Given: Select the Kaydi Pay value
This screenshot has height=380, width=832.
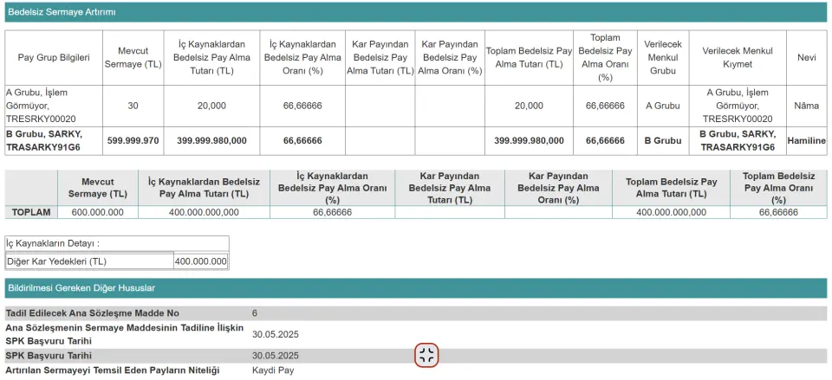Looking at the screenshot, I should 273,370.
